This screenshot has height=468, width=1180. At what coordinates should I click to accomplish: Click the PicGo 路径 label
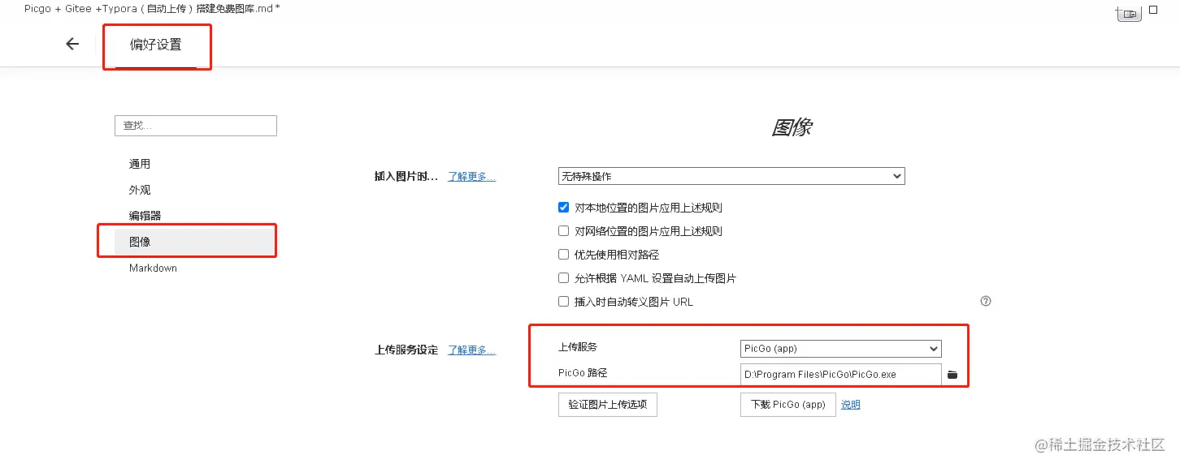[x=583, y=373]
